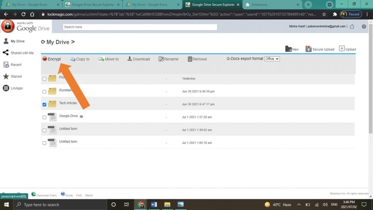Click the browser home button
This screenshot has height=210, width=373.
click(x=32, y=14)
